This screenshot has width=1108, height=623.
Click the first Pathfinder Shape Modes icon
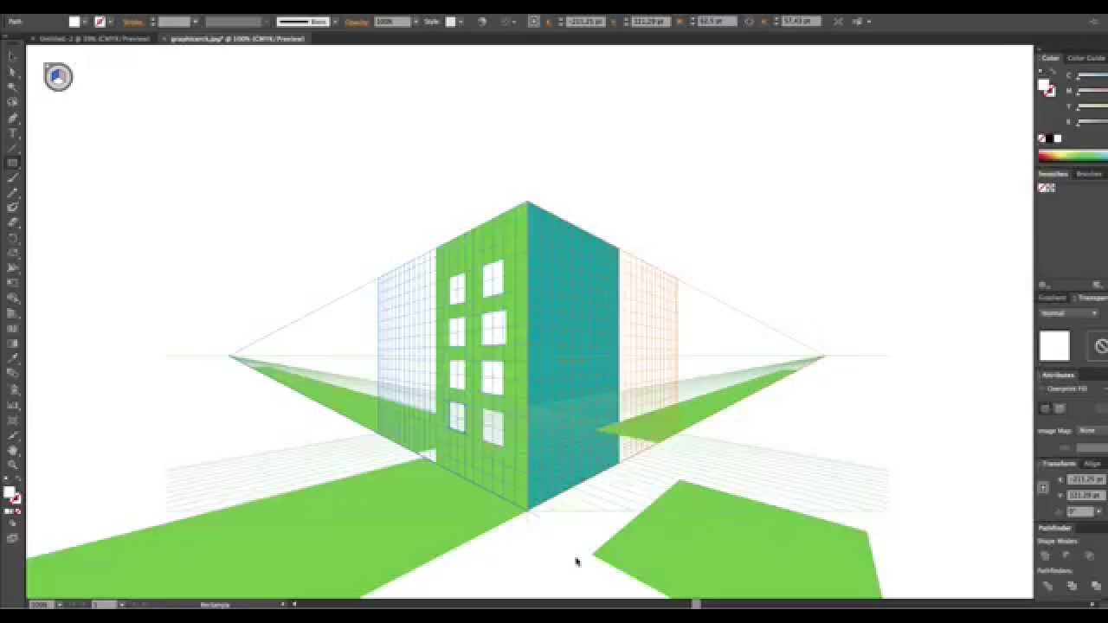(1045, 556)
